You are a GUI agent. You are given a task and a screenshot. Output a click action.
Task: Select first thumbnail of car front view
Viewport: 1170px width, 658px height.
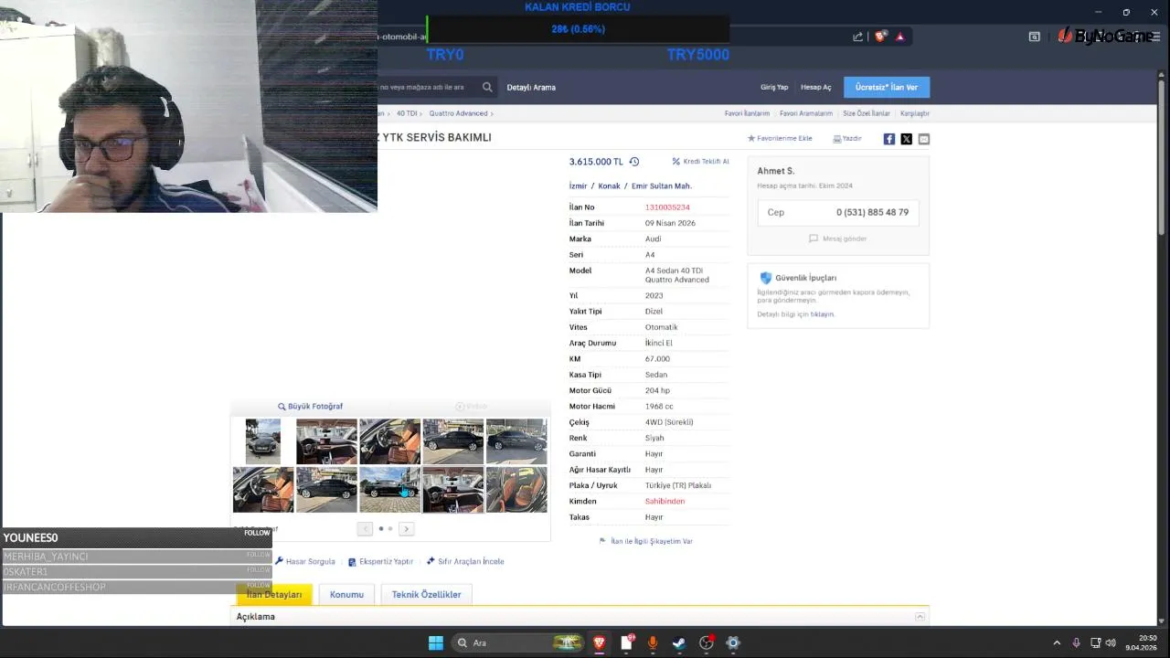pos(263,441)
